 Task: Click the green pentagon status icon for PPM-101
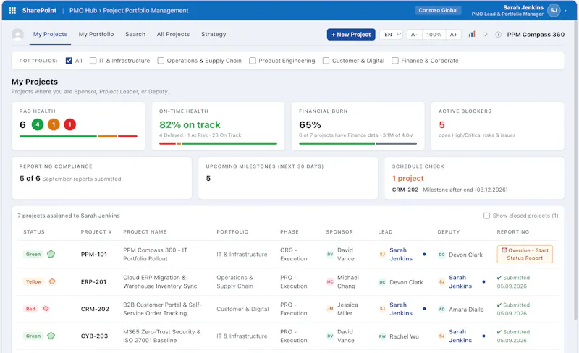[51, 254]
